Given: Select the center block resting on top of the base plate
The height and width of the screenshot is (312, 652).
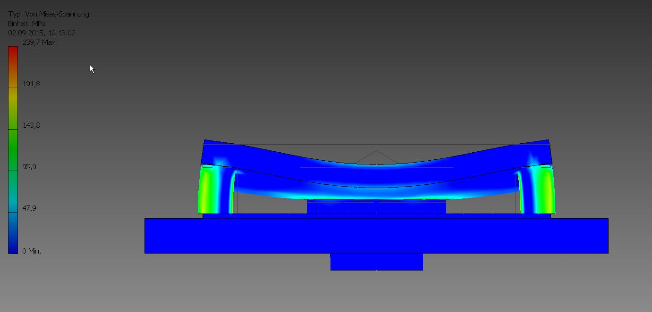Looking at the screenshot, I should click(x=376, y=206).
